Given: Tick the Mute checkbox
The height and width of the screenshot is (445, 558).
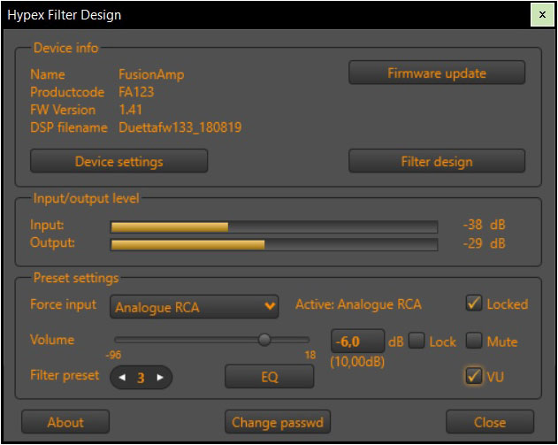Looking at the screenshot, I should coord(474,341).
